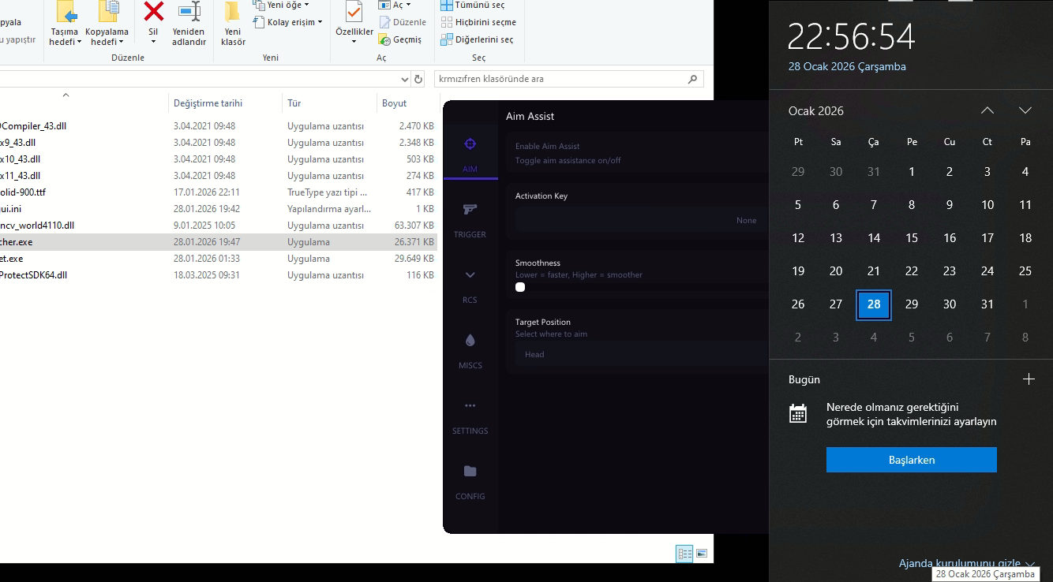The image size is (1053, 582).
Task: Open the RCS section in the sidebar
Action: click(x=470, y=285)
